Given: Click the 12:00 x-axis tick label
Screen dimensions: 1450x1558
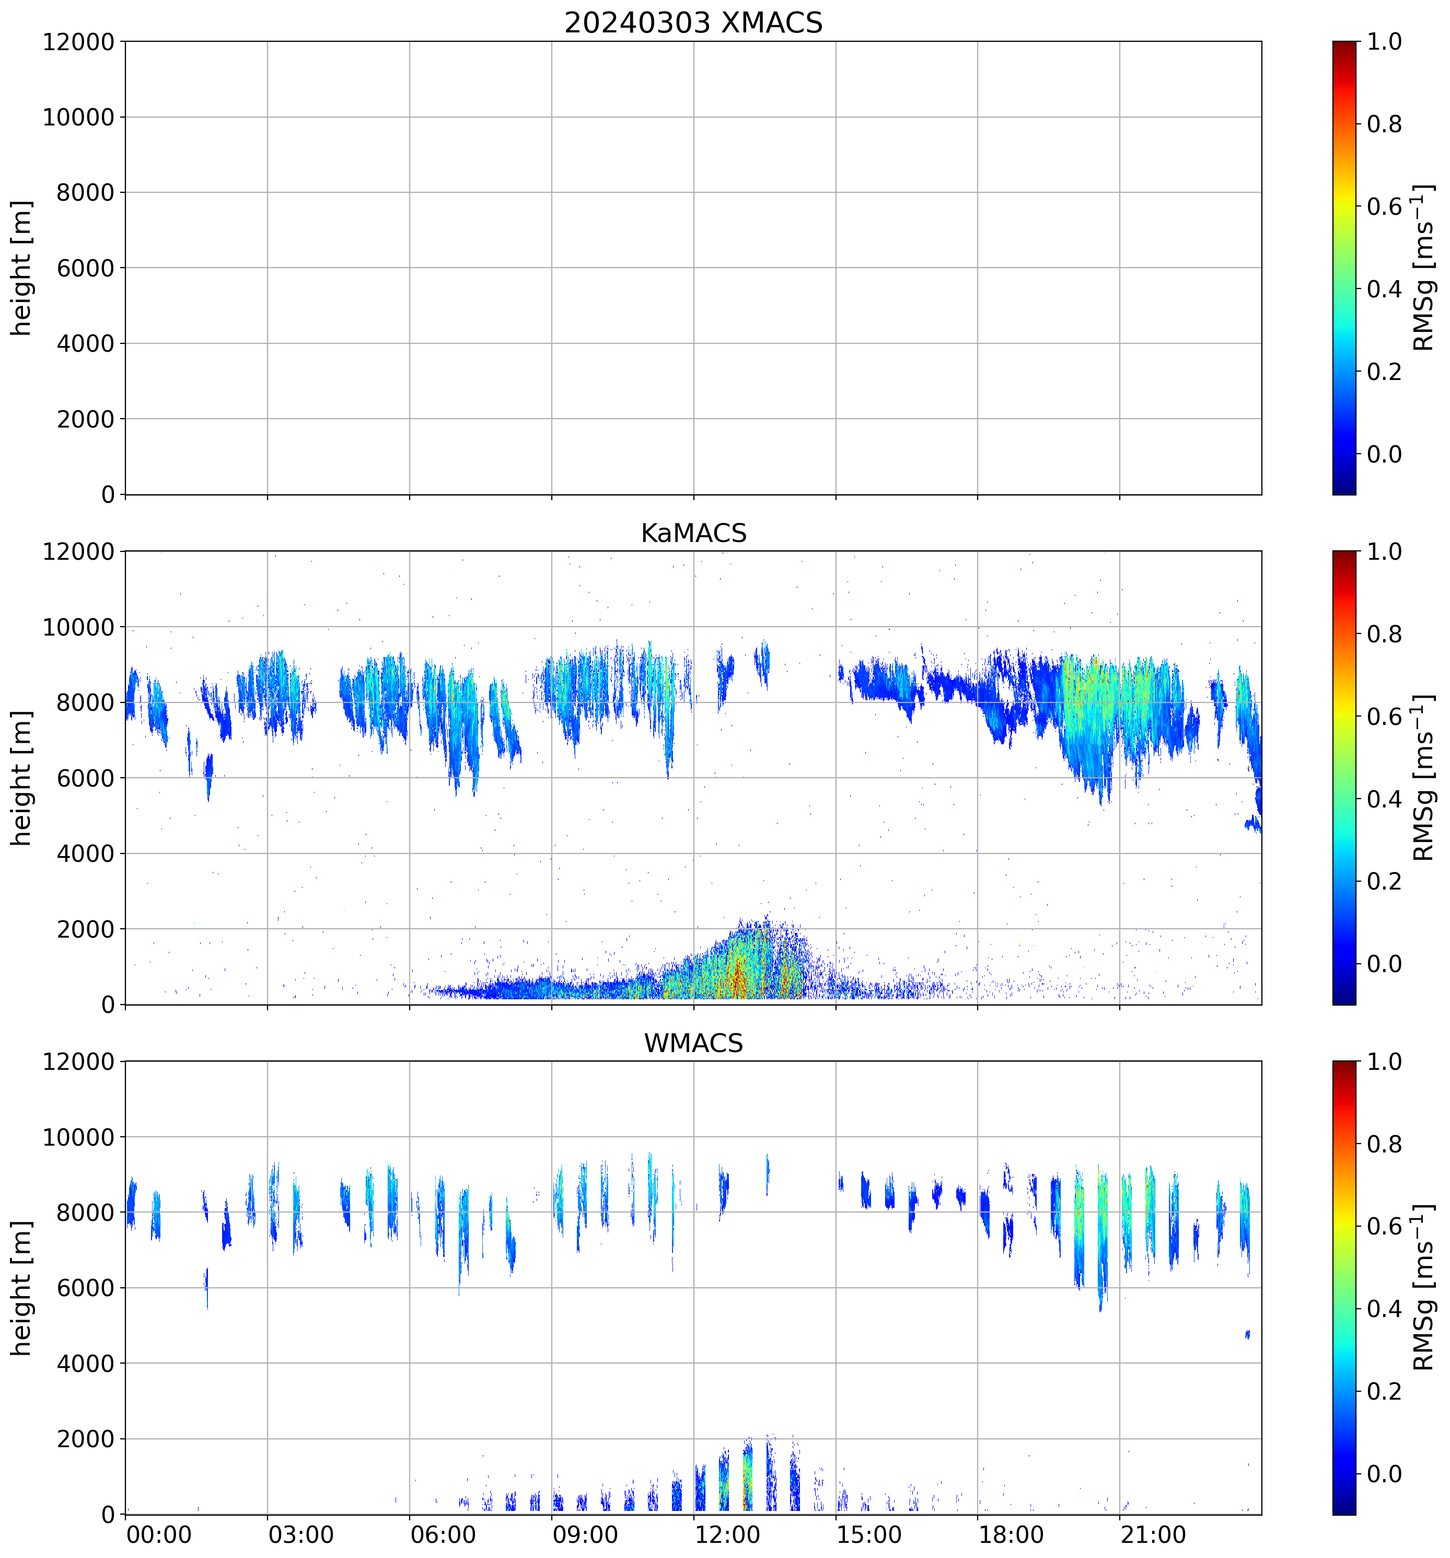Looking at the screenshot, I should pos(727,1534).
